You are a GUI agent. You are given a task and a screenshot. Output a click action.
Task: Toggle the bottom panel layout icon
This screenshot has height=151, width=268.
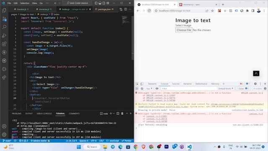100,3
